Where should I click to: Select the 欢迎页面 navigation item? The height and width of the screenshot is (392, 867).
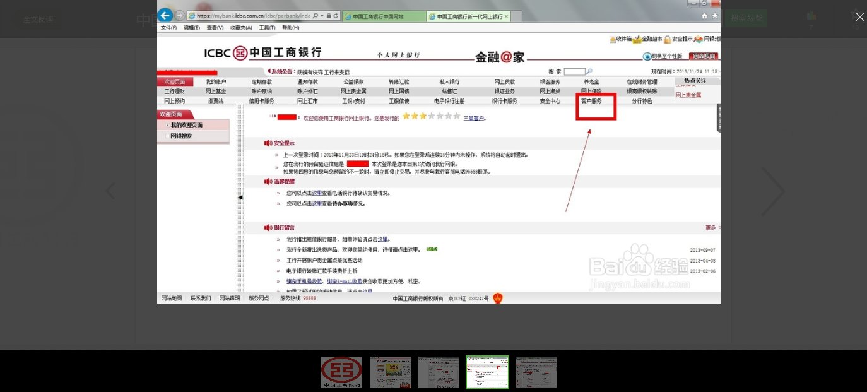pos(175,82)
